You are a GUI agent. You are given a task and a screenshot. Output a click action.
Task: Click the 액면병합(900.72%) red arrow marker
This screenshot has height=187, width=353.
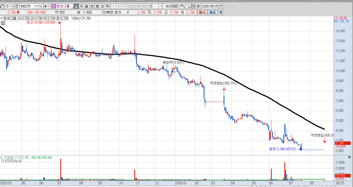click(x=224, y=88)
